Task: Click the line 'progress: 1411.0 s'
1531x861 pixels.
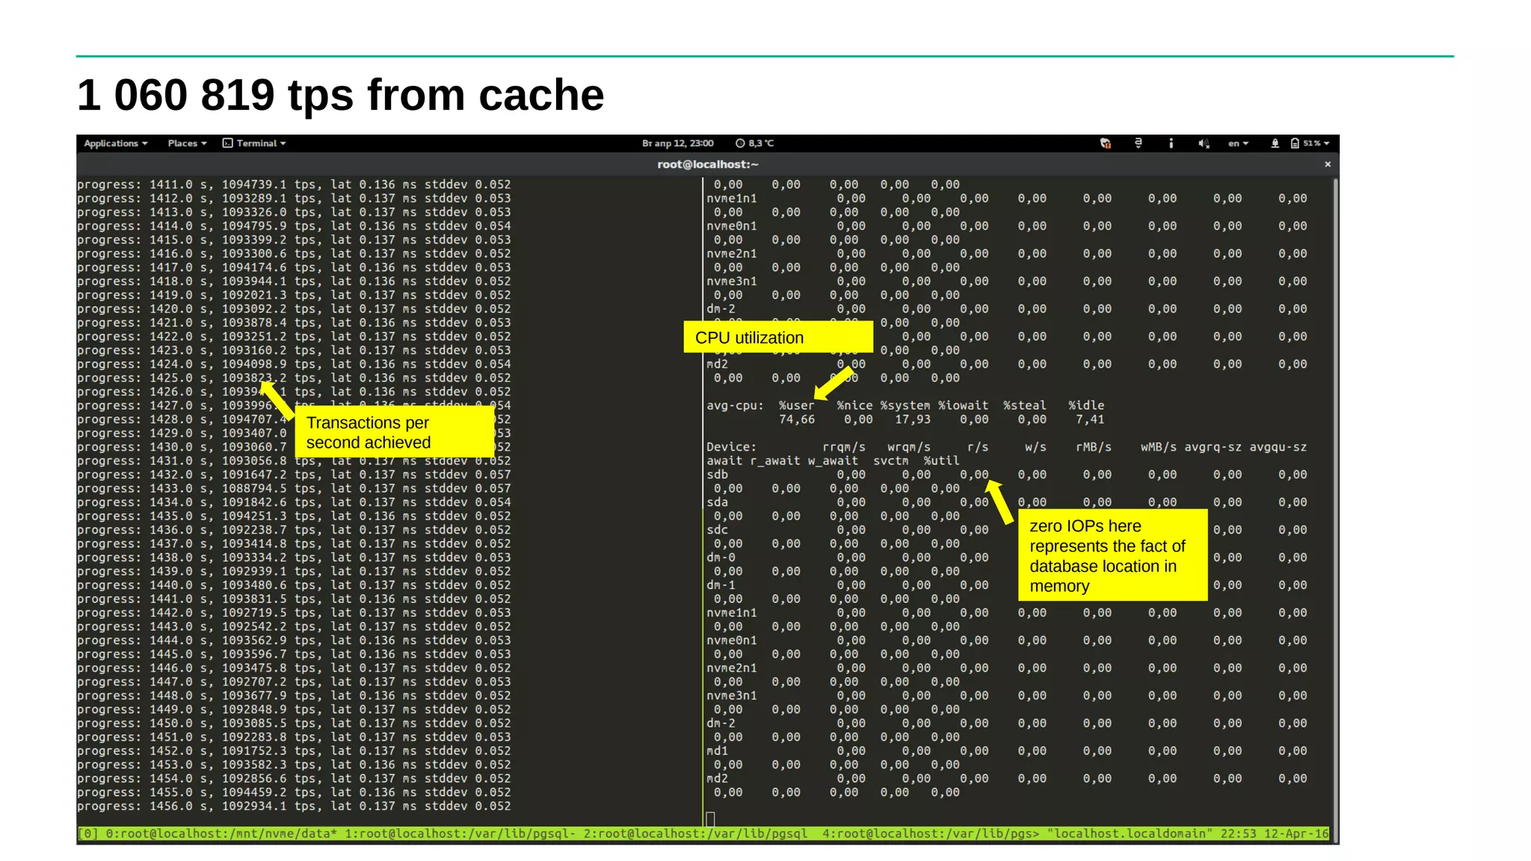Action: (294, 185)
